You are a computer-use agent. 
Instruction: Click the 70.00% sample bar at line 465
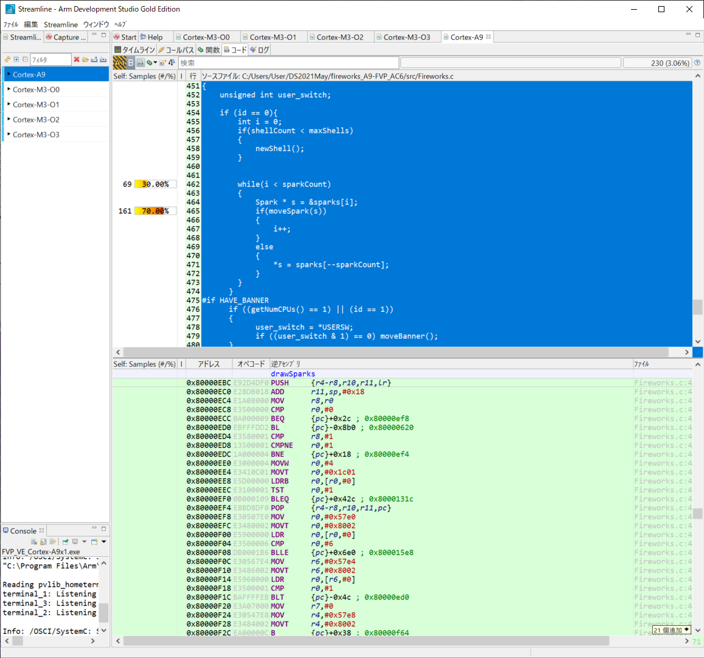click(155, 211)
